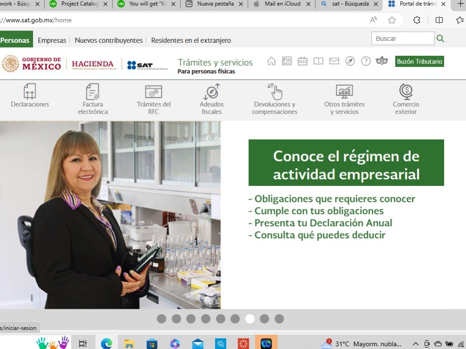Image resolution: width=466 pixels, height=349 pixels.
Task: Click the compass icon in SAT header
Action: [350, 61]
